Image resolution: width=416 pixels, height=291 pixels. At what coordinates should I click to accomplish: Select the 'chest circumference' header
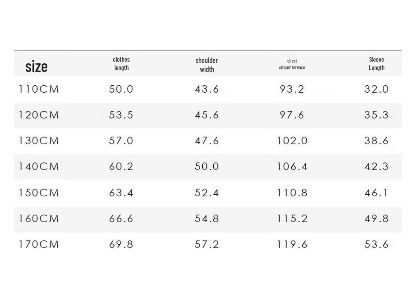[292, 64]
